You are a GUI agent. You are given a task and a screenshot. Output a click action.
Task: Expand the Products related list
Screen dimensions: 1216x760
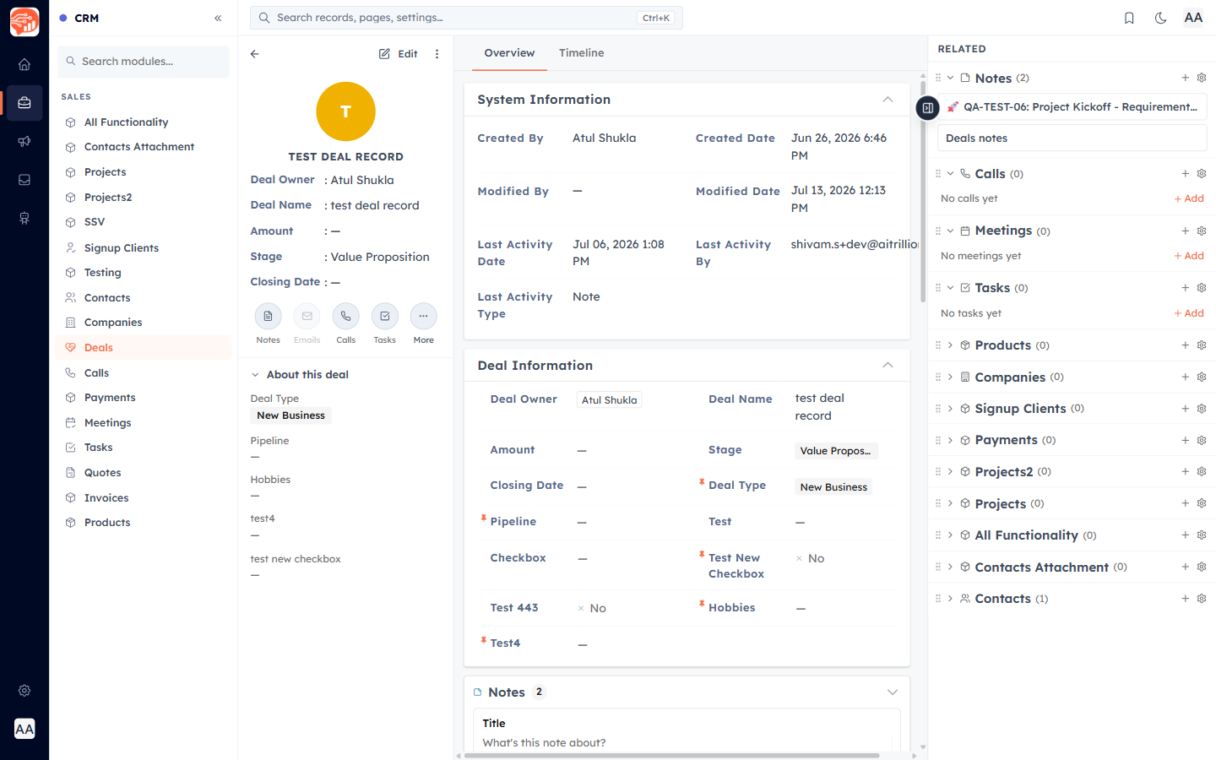950,345
